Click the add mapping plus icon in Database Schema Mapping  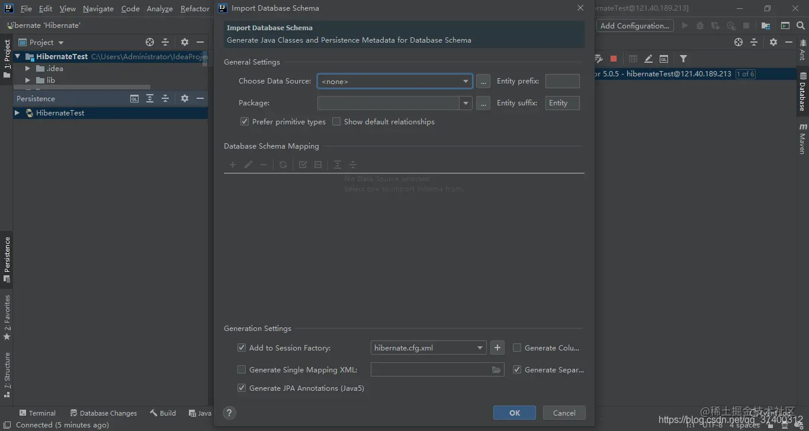[233, 165]
